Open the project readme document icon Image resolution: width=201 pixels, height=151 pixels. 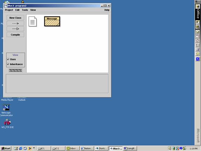[x=33, y=22]
